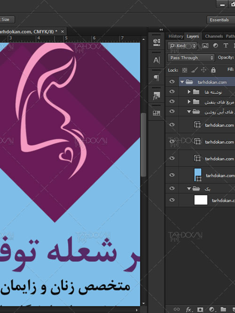
Task: Open the Essentials workspace button
Action: [x=219, y=20]
